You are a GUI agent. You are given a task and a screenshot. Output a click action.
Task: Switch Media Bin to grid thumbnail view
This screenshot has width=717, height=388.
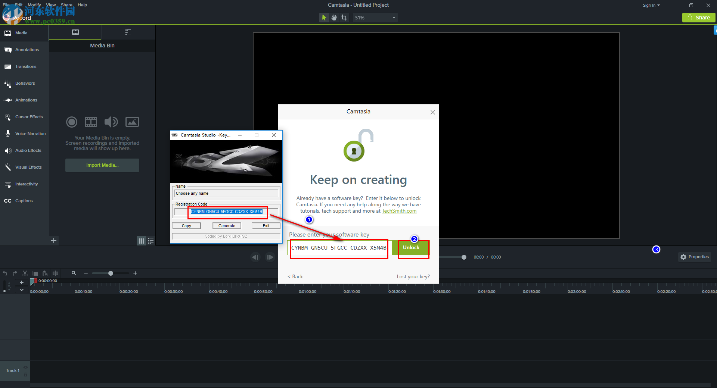[x=141, y=241]
